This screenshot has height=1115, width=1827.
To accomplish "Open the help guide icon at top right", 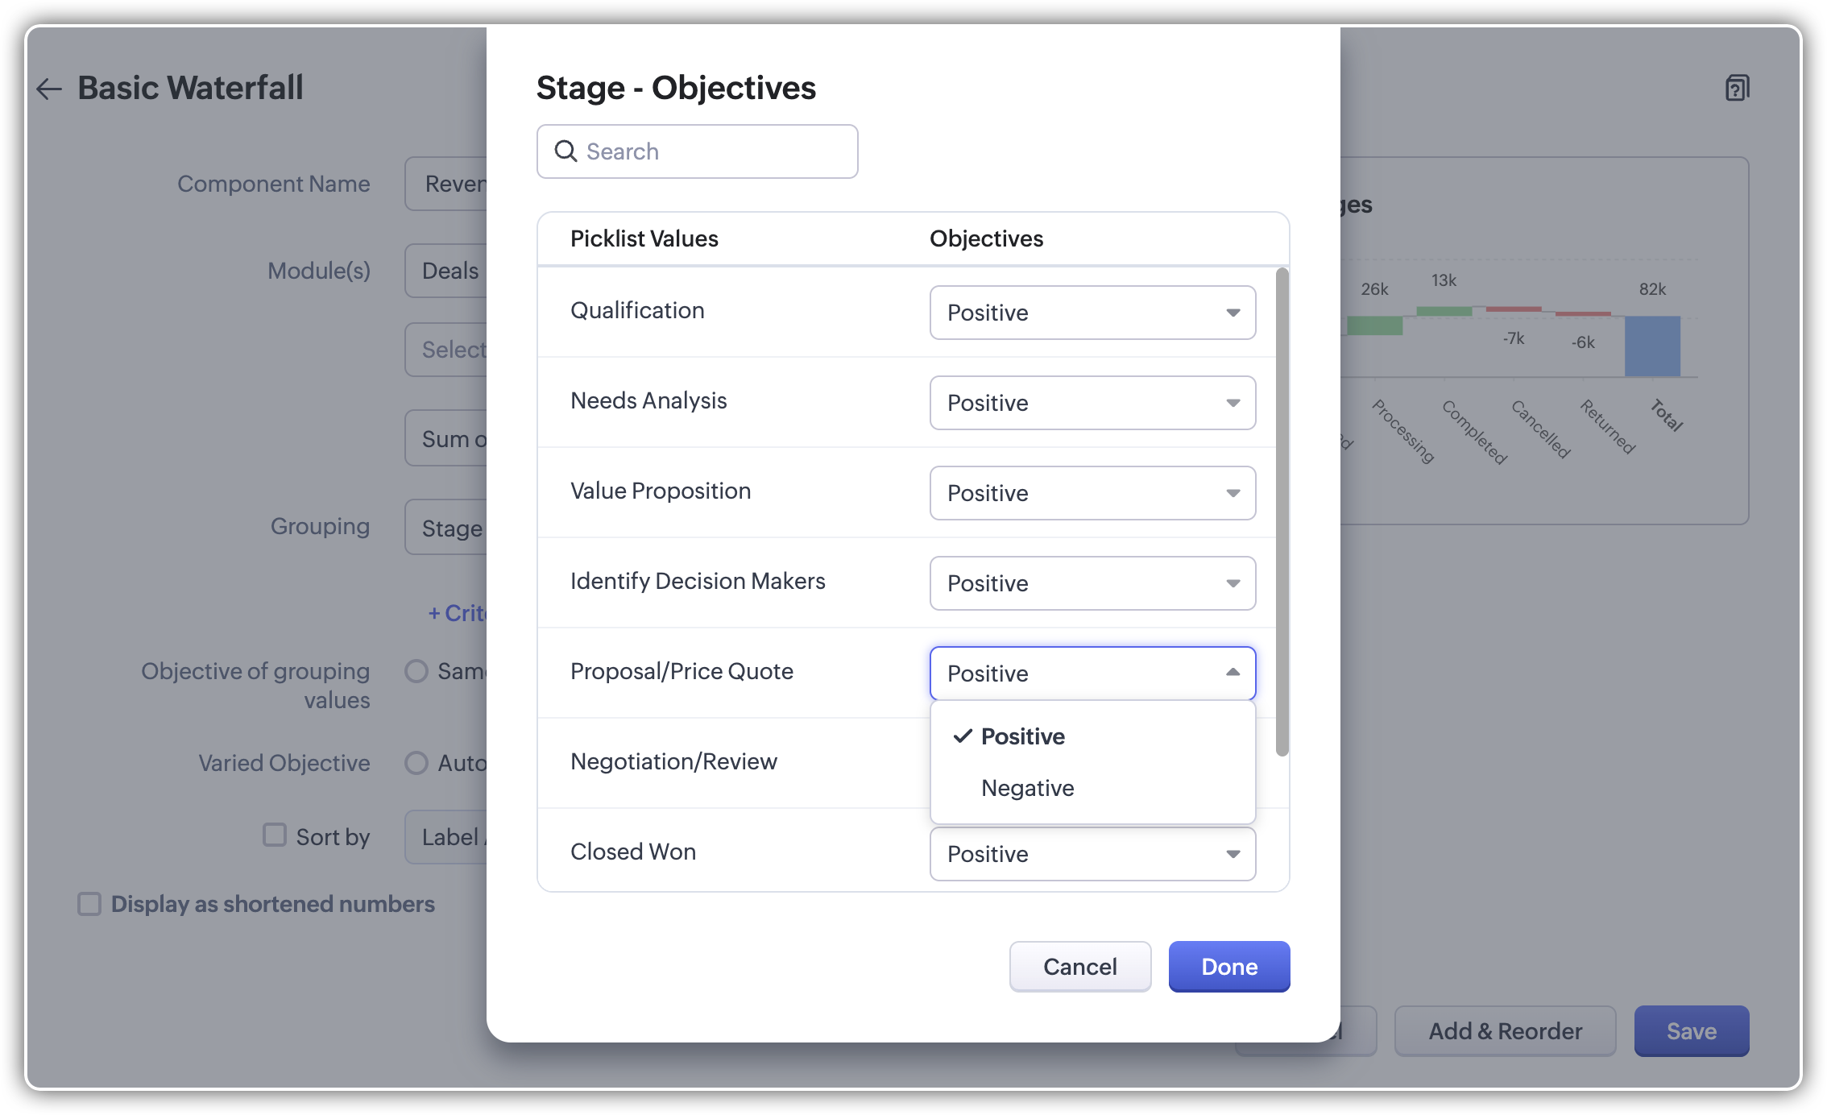I will [x=1737, y=88].
